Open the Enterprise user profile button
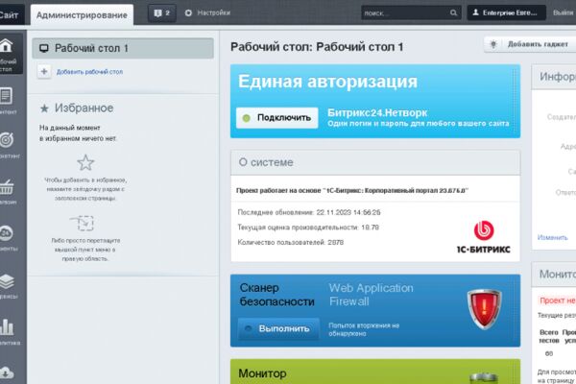Viewport: 576px width, 384px height. pos(506,12)
